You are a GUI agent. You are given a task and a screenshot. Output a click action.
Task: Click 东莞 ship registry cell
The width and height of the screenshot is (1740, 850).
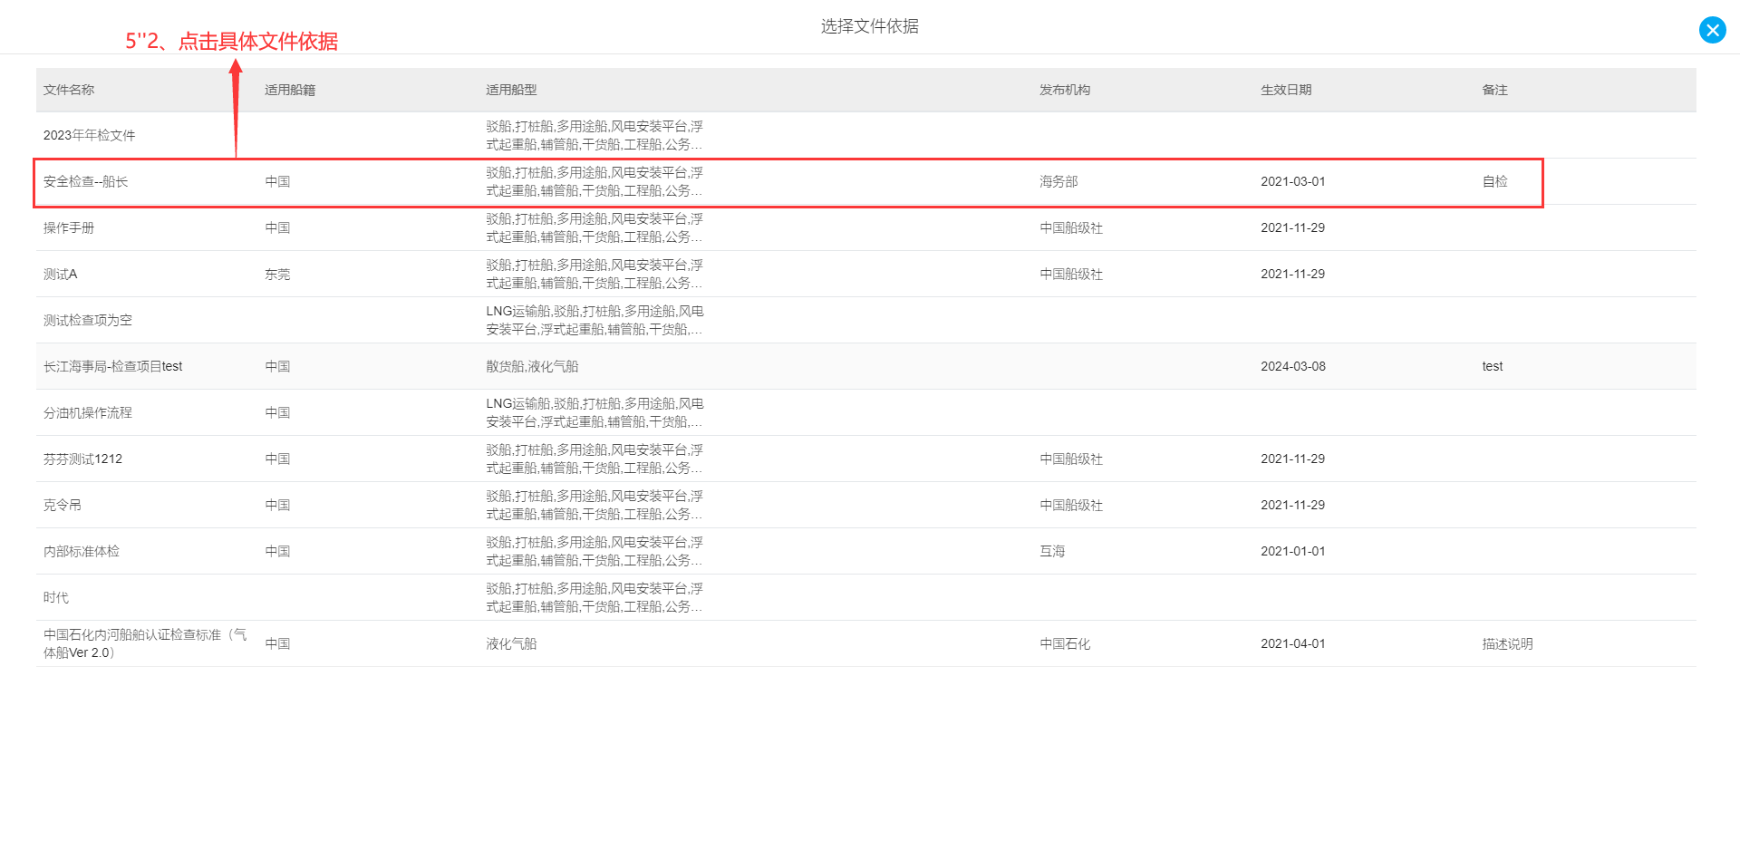tap(277, 274)
